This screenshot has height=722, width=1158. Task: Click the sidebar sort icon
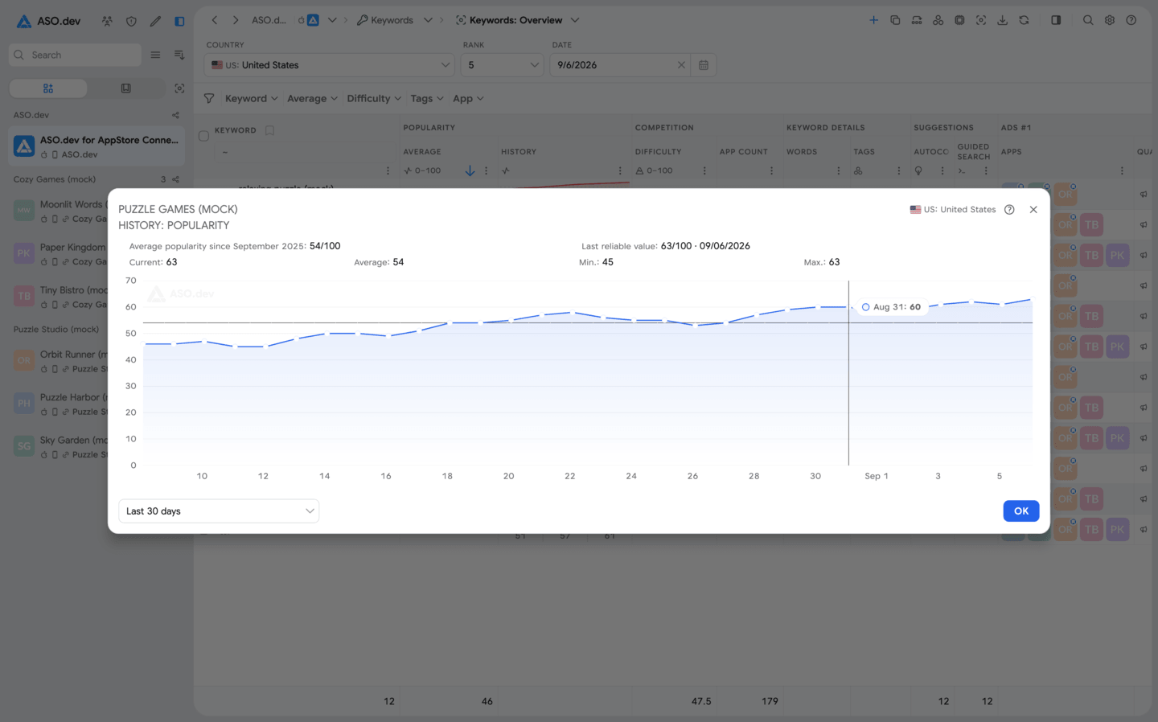pos(179,55)
